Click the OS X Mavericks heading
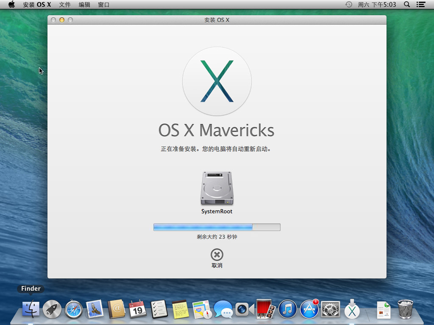434x325 pixels. 217,130
